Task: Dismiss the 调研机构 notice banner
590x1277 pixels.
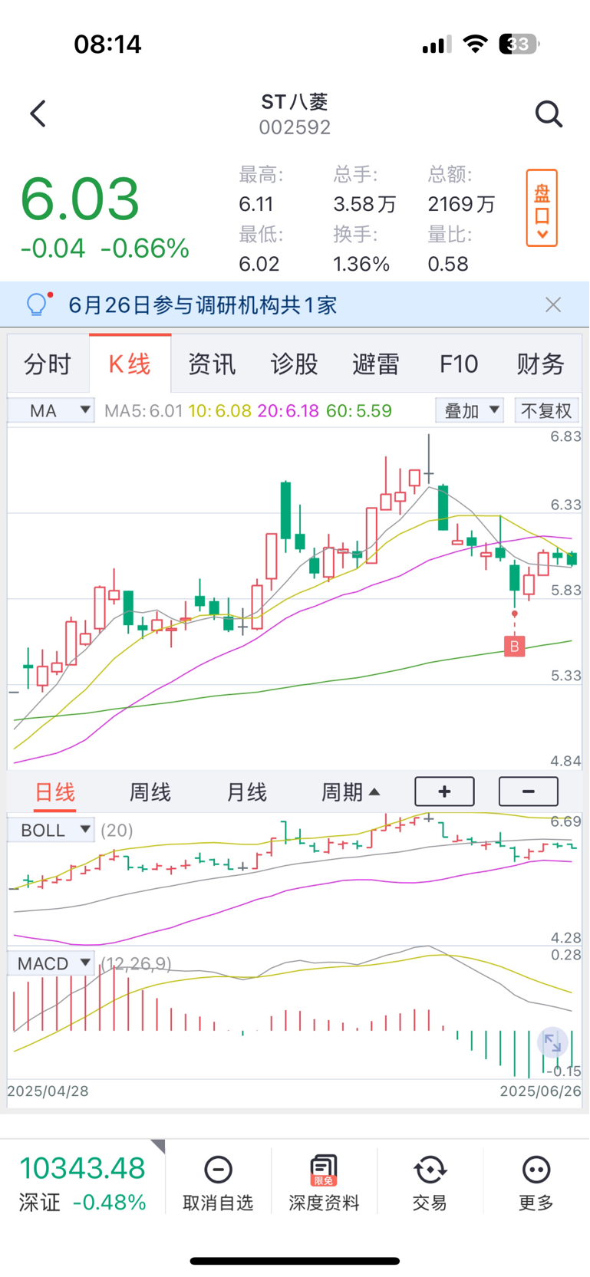Action: pyautogui.click(x=553, y=304)
